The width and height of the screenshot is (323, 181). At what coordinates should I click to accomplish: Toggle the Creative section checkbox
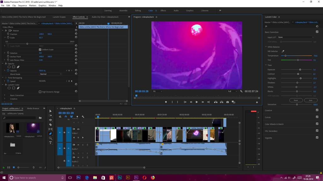(x=317, y=110)
